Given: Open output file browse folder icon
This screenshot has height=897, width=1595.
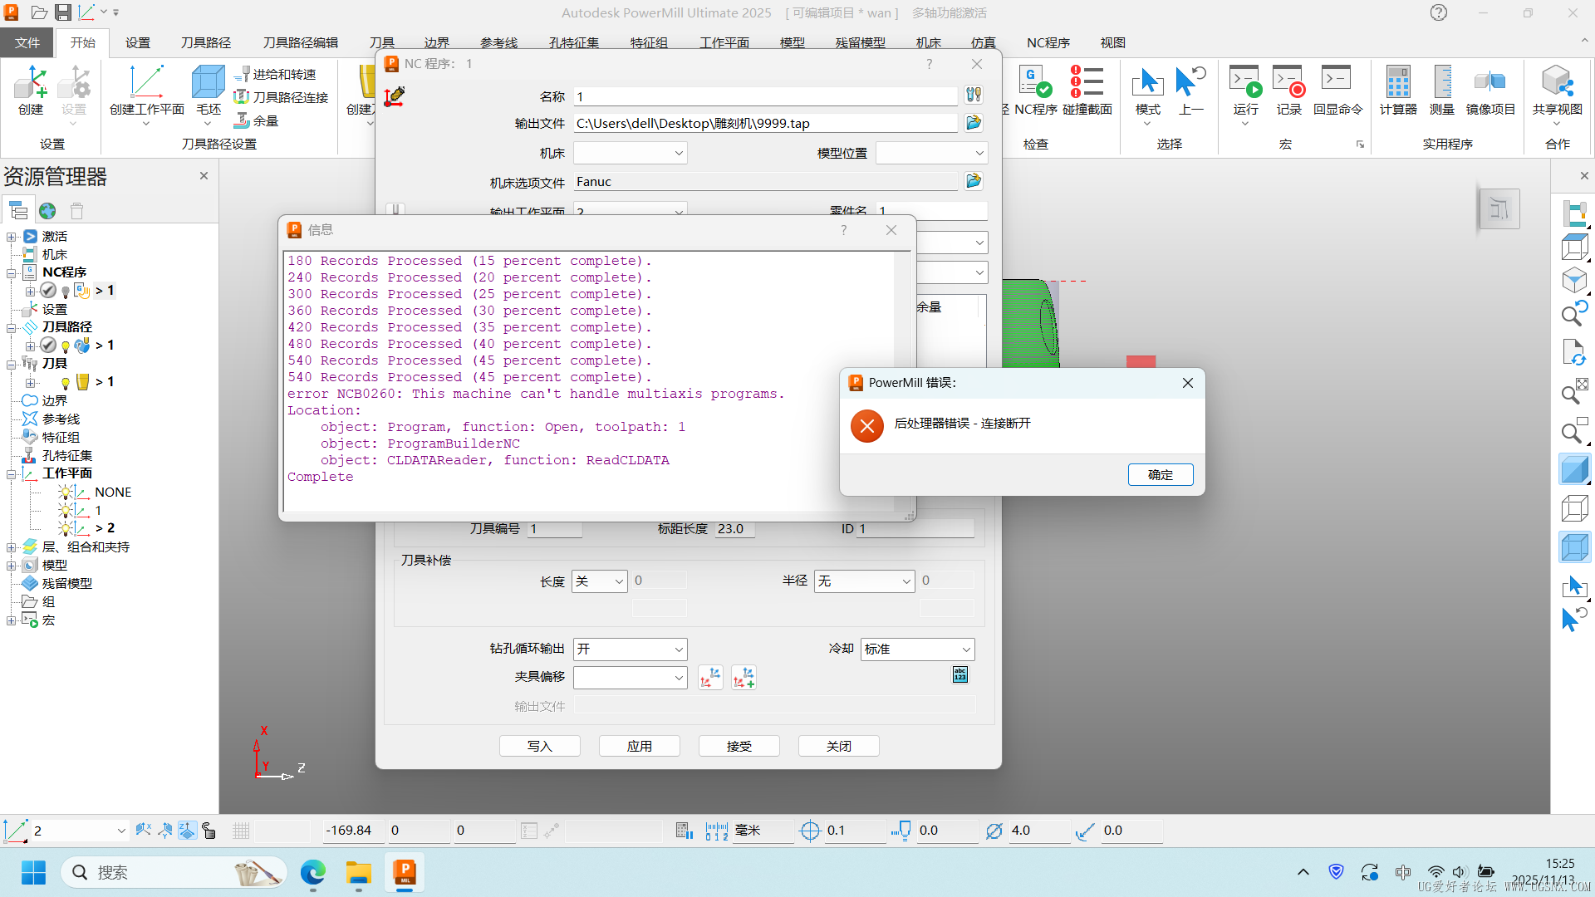Looking at the screenshot, I should coord(973,123).
